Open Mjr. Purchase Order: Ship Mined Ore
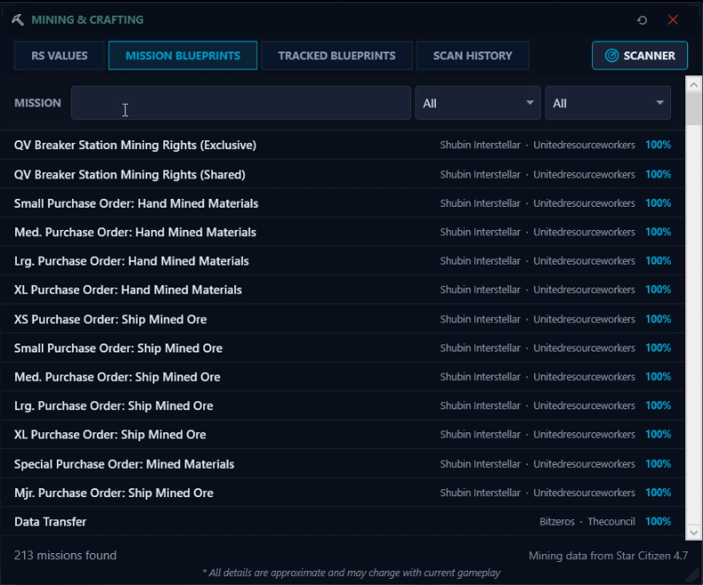703x585 pixels. coord(343,493)
